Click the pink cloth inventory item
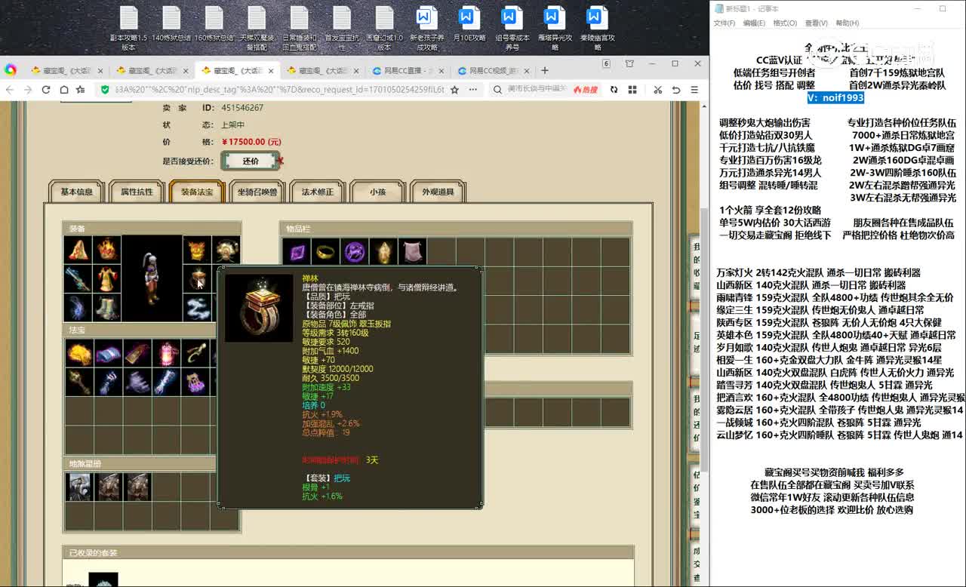 click(413, 251)
